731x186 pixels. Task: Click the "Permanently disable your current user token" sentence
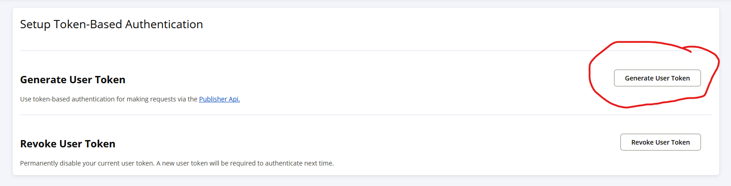point(87,163)
